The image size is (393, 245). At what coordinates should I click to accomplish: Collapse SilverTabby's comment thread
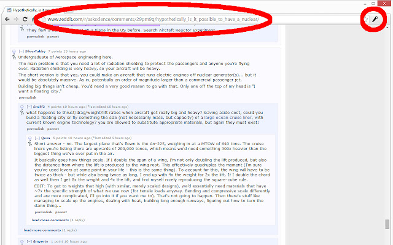21,51
